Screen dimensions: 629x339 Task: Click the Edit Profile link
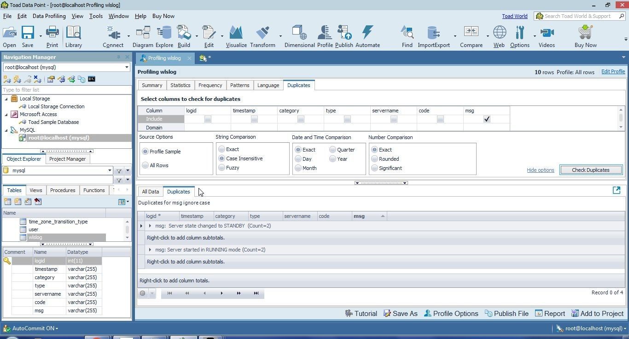(613, 72)
